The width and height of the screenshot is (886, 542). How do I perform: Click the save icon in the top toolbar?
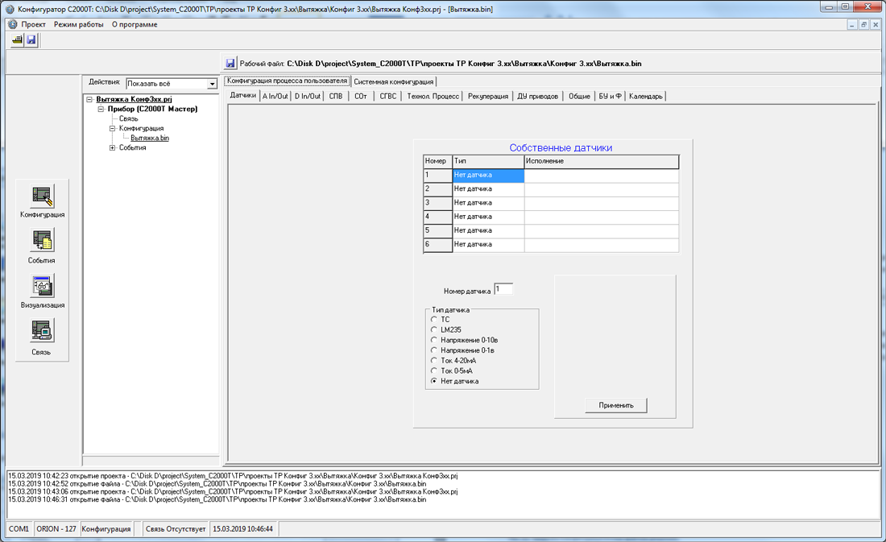[31, 40]
